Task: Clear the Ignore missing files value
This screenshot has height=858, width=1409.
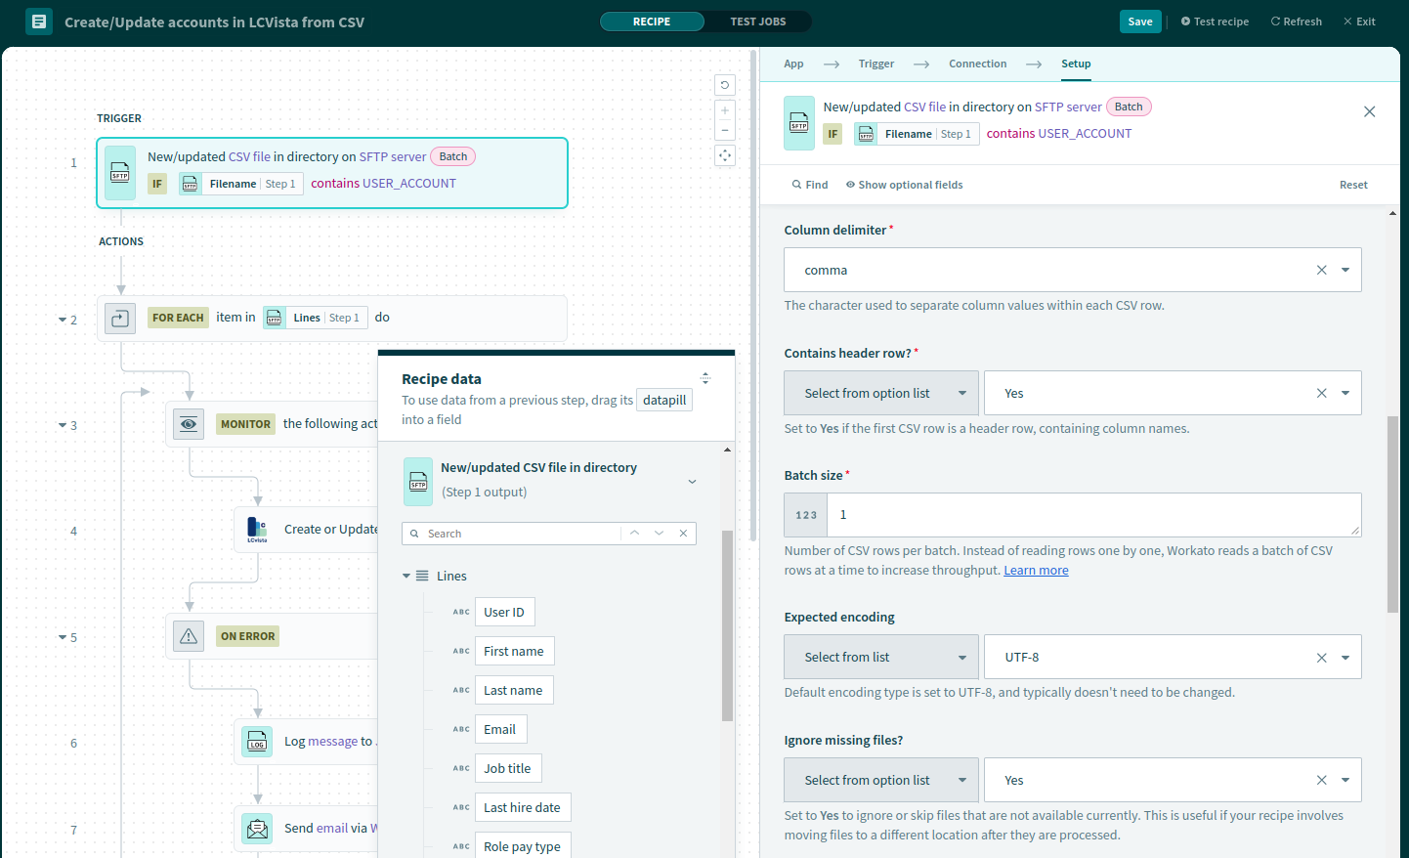Action: pyautogui.click(x=1321, y=780)
